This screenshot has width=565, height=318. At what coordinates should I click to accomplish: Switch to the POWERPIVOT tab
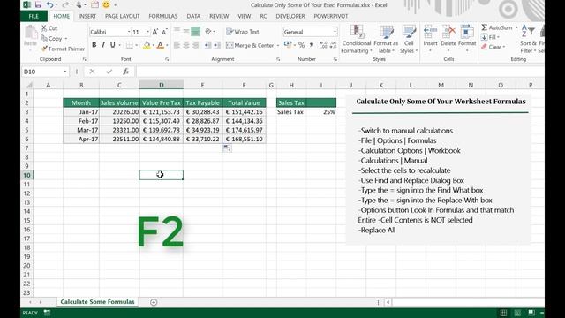pyautogui.click(x=331, y=16)
